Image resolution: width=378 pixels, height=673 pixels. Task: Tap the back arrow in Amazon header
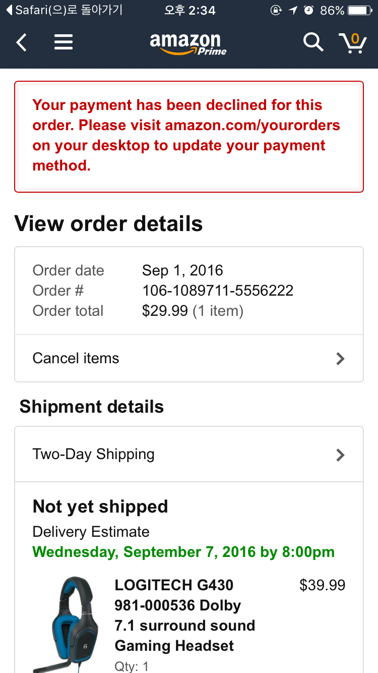pyautogui.click(x=21, y=42)
